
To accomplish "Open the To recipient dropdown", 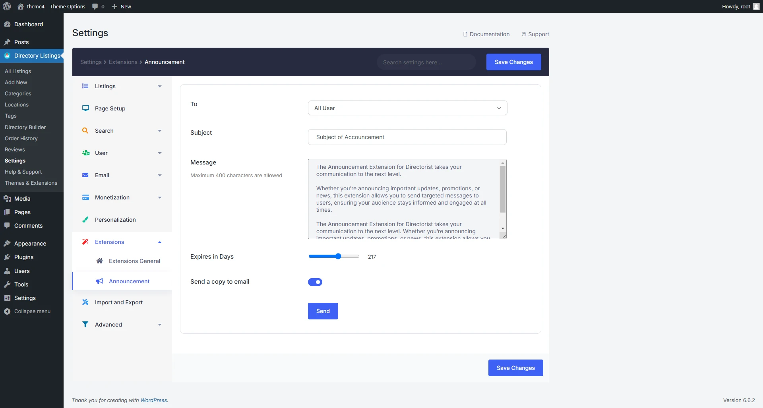I will pyautogui.click(x=407, y=108).
